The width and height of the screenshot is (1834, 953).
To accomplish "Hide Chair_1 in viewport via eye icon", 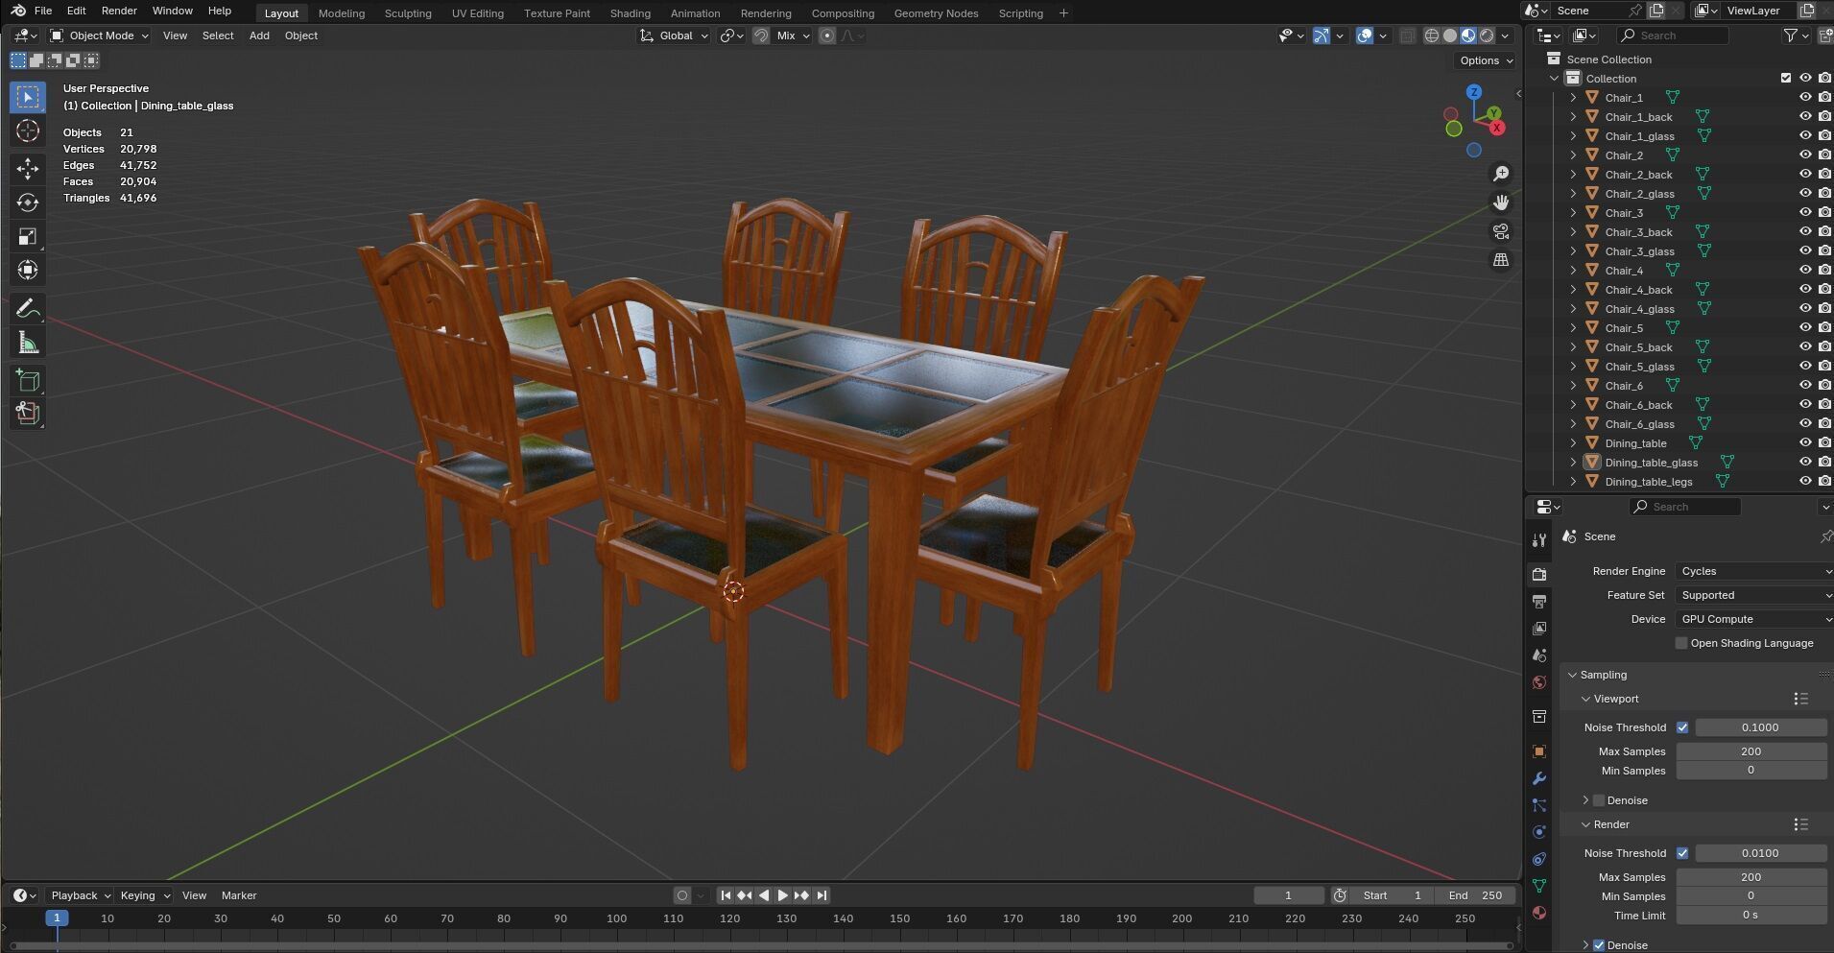I will (x=1805, y=97).
